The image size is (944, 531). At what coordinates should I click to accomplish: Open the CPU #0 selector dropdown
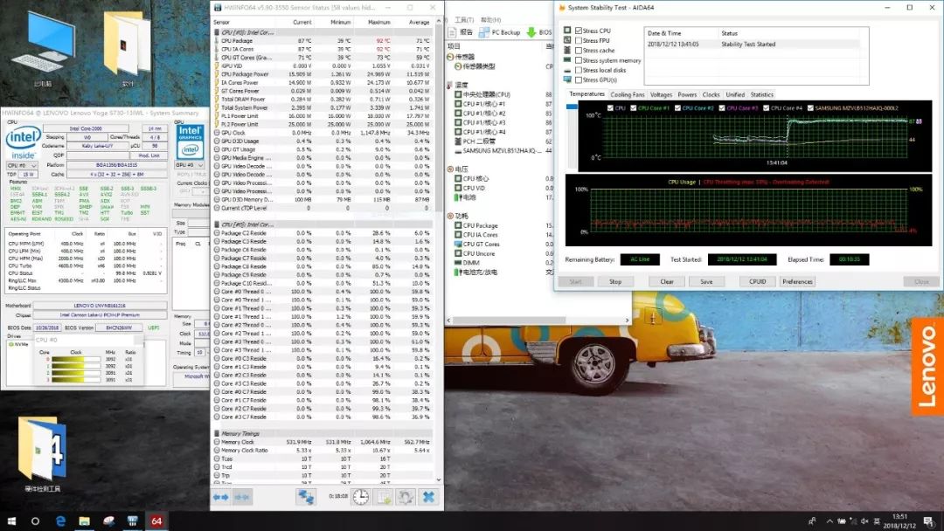tap(22, 164)
